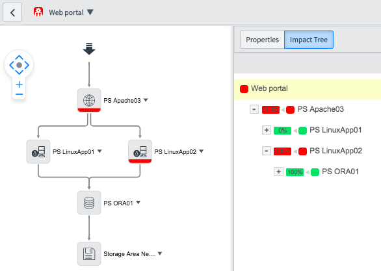Zoom in with the plus map control
Viewport: 381px width, 271px height.
click(20, 84)
